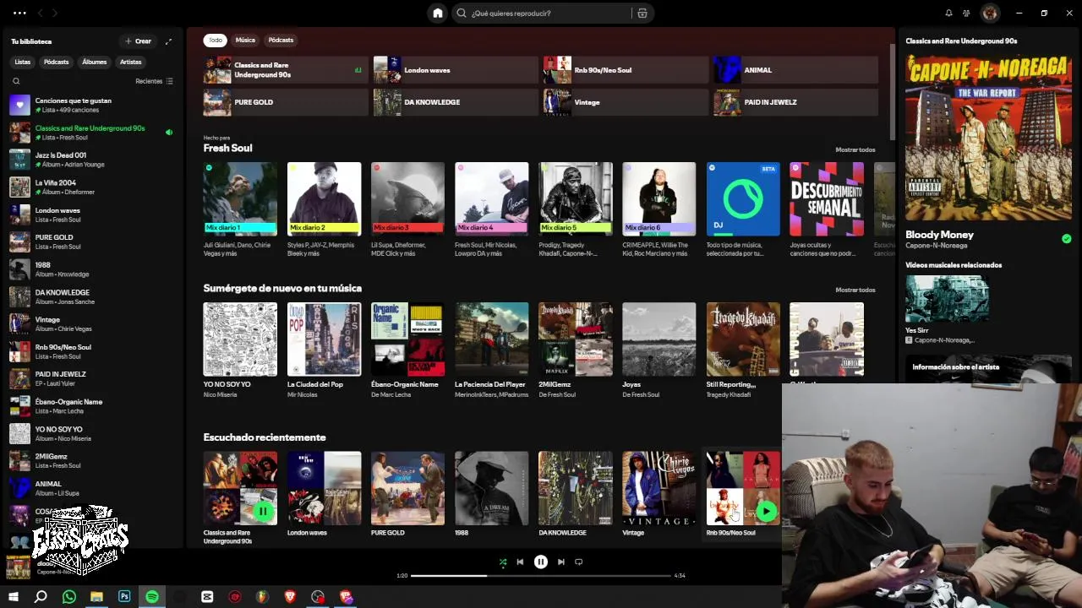Screen dimensions: 1082x608
Task: Open the Mix diario 3 card
Action: (407, 209)
